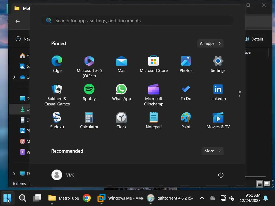
Task: Open the Edge browser pinned app
Action: 57,64
